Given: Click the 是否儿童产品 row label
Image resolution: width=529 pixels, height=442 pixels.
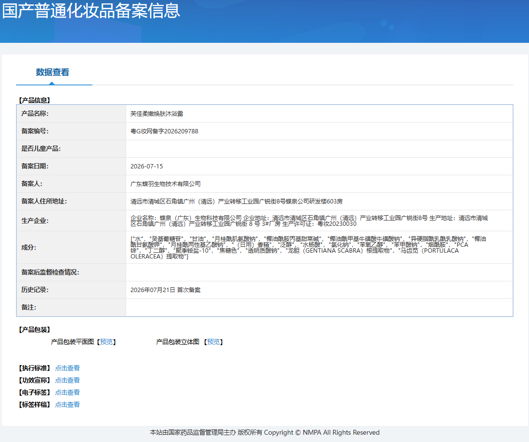Looking at the screenshot, I should point(41,148).
